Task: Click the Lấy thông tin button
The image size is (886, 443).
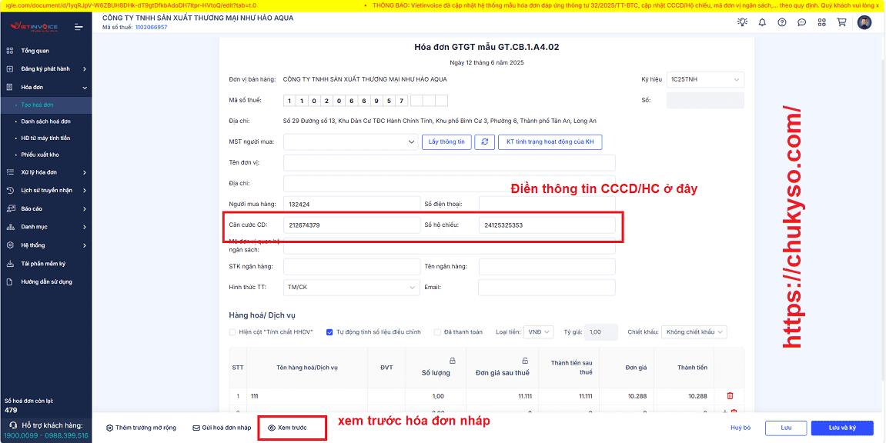Action: click(446, 142)
